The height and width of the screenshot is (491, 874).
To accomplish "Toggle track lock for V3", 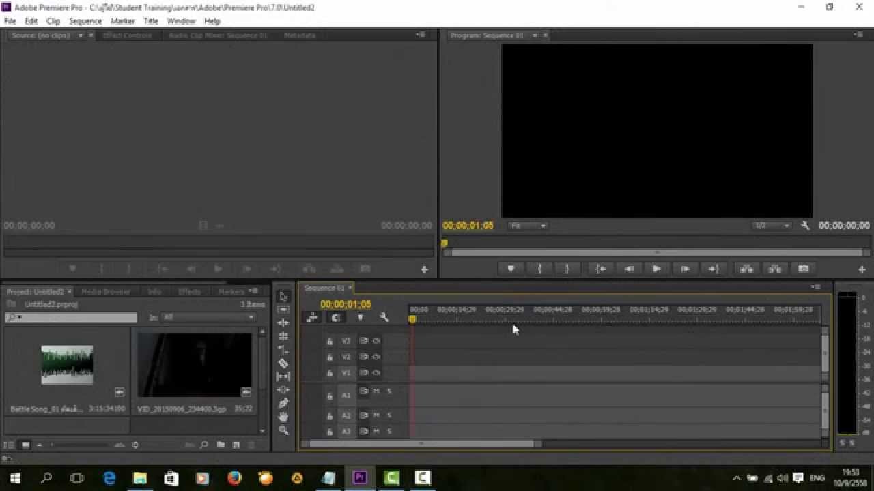I will [330, 341].
